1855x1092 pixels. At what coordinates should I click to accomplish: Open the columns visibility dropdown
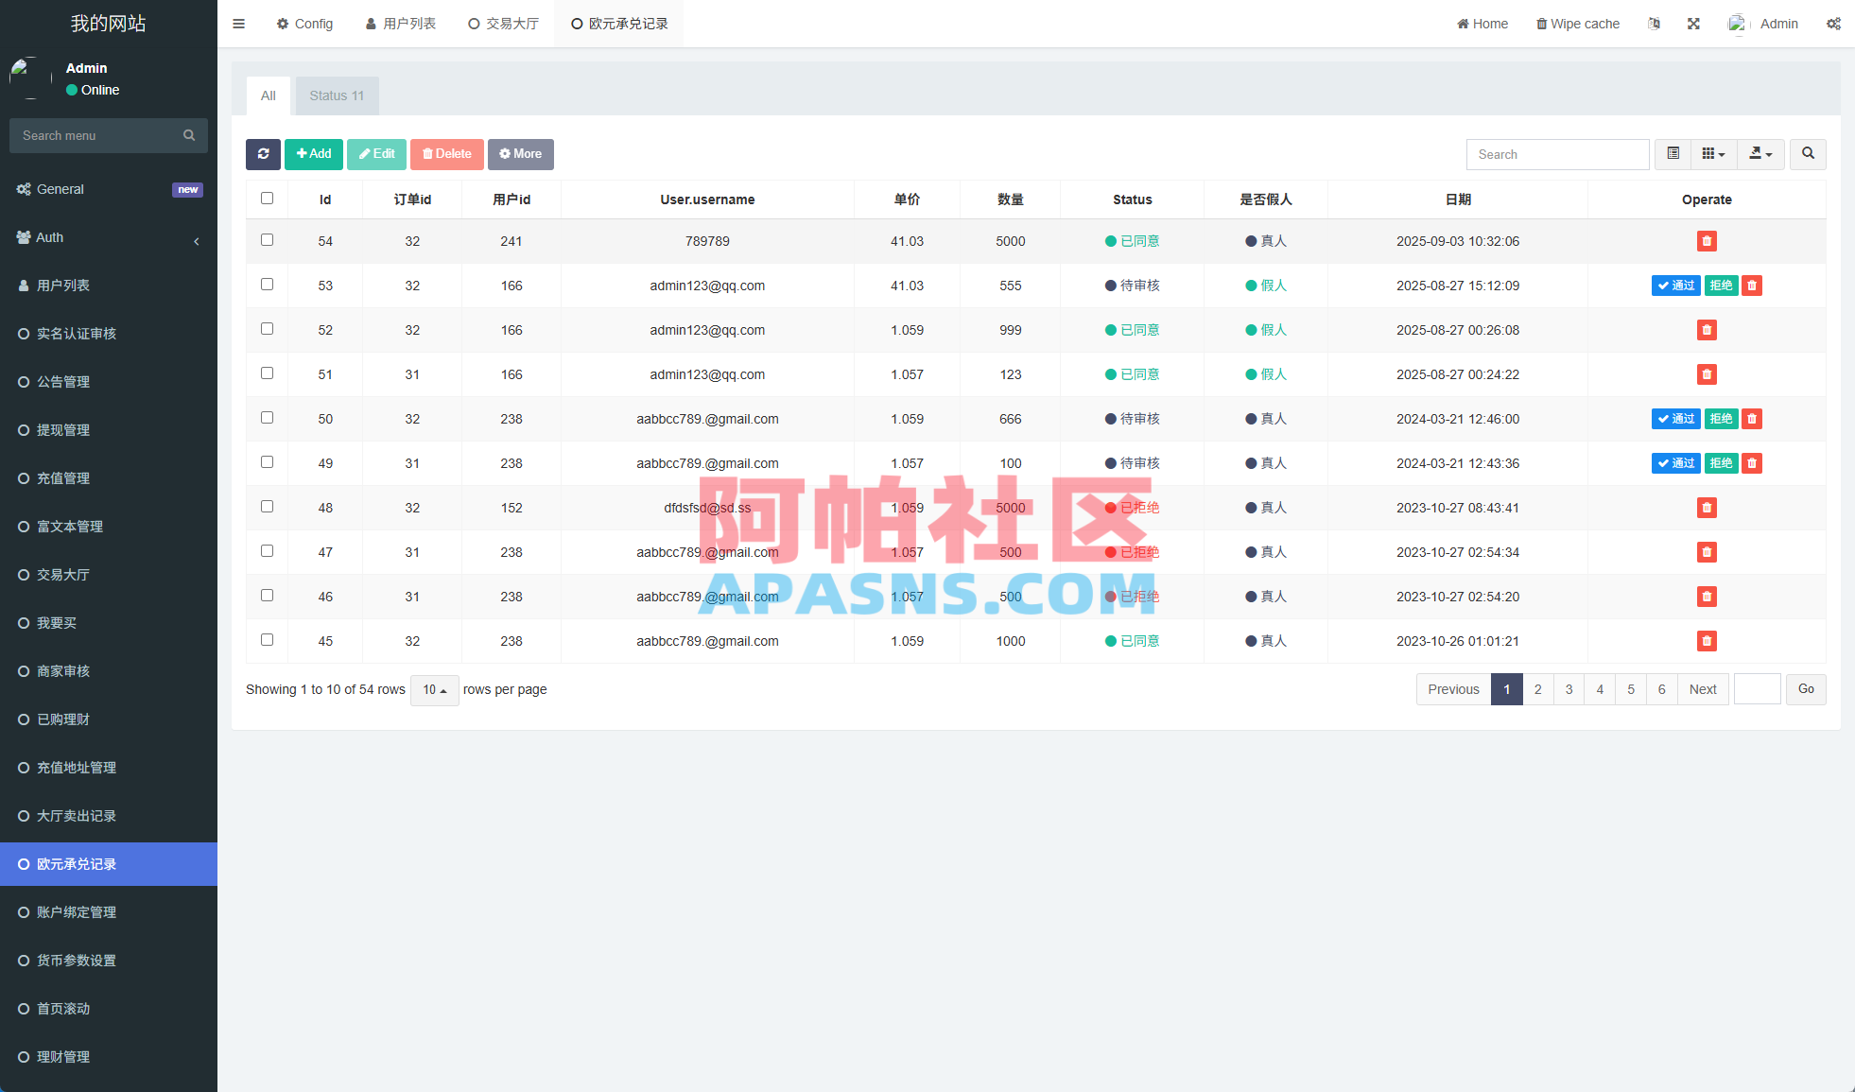coord(1713,154)
